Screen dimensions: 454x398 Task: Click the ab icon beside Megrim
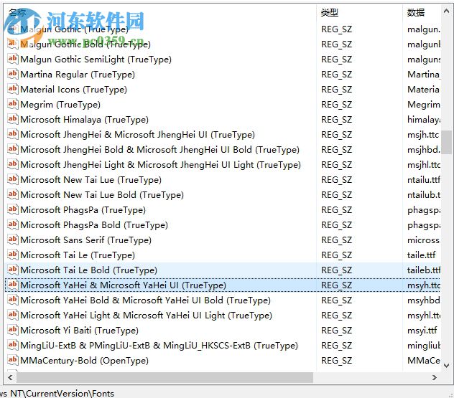pyautogui.click(x=12, y=104)
